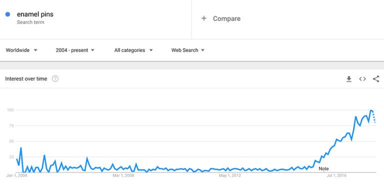Open the embed code icon
Image resolution: width=384 pixels, height=196 pixels.
pos(362,79)
